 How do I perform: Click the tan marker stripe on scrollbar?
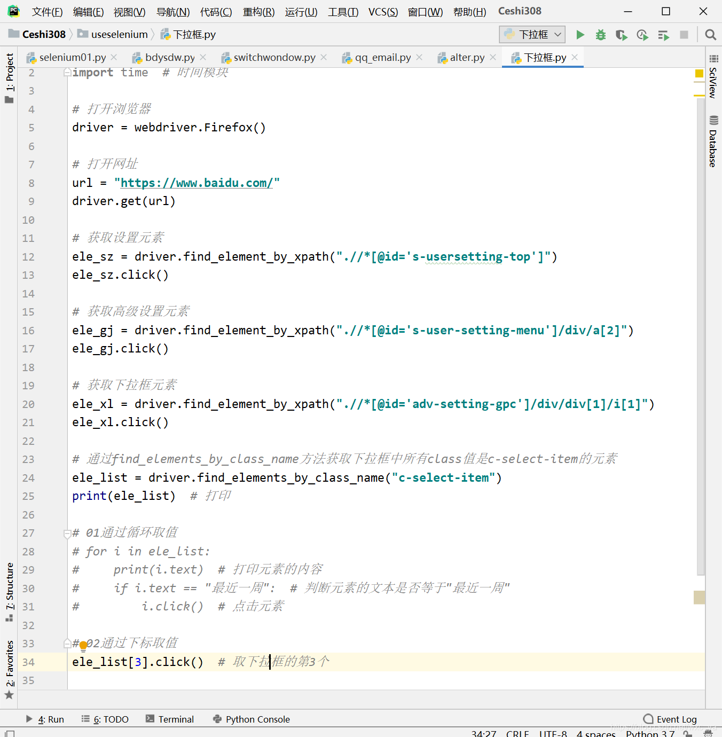click(699, 597)
